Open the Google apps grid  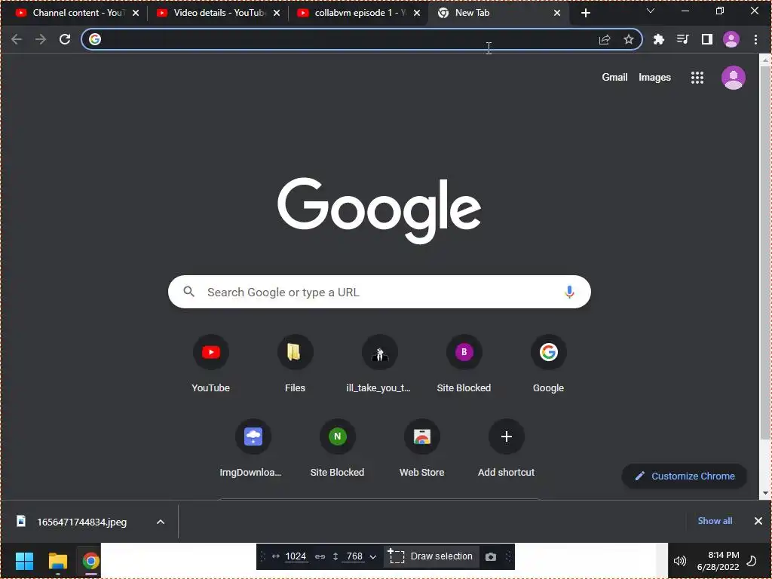pos(697,78)
